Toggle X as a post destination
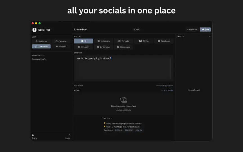This screenshot has width=243, height=152. click(83, 41)
